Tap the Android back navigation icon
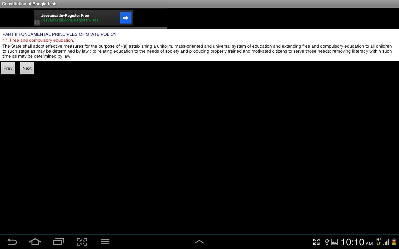 pos(12,242)
